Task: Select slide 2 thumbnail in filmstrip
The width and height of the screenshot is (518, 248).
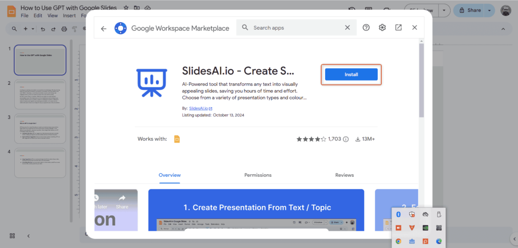Action: click(x=40, y=94)
